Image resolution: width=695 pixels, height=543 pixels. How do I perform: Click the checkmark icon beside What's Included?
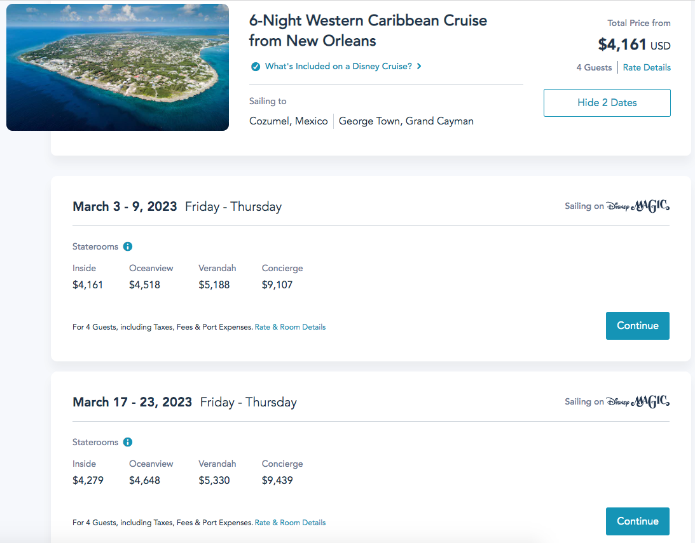click(256, 67)
